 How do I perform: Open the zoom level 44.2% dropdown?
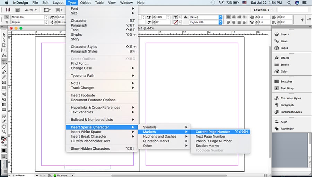pos(32,10)
